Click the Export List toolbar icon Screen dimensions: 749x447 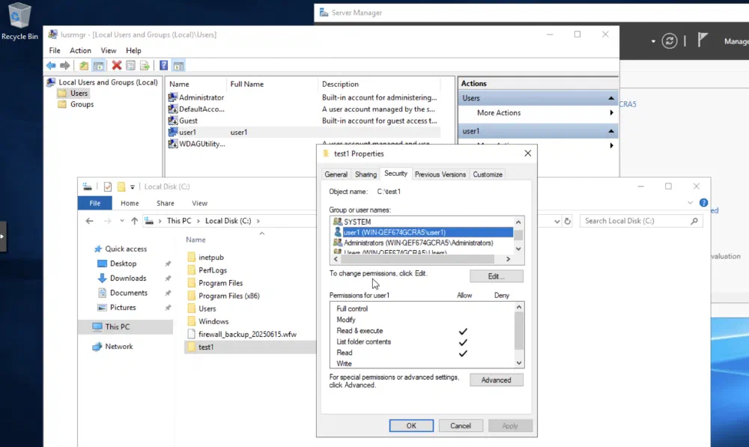pos(145,66)
